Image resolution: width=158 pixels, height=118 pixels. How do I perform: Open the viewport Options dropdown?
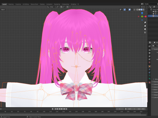(x=144, y=7)
